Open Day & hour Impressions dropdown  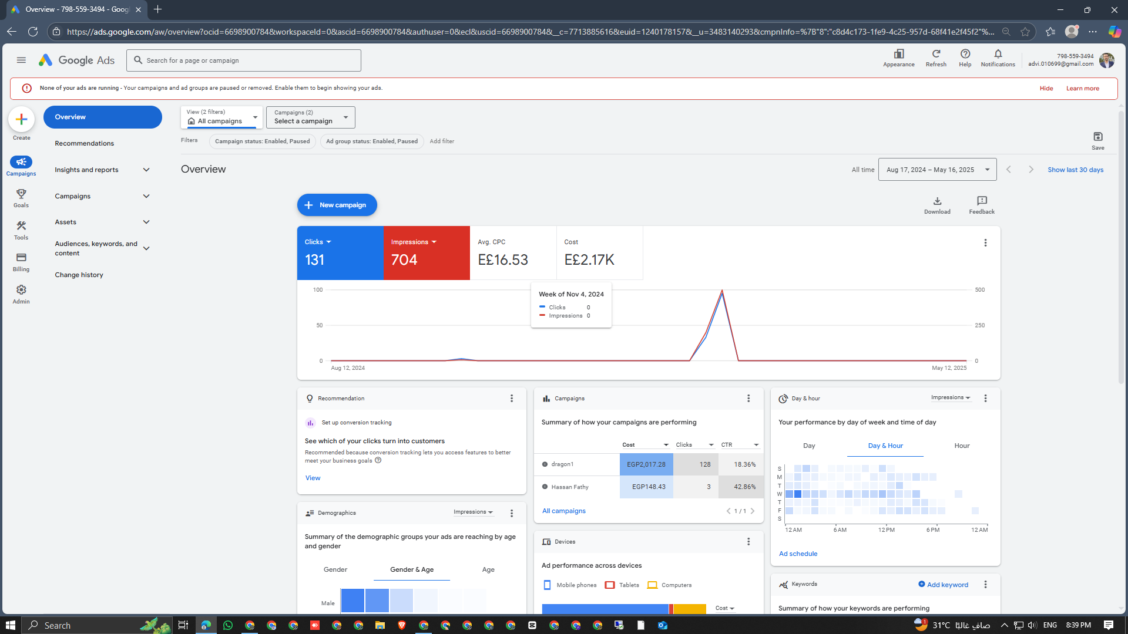[951, 397]
